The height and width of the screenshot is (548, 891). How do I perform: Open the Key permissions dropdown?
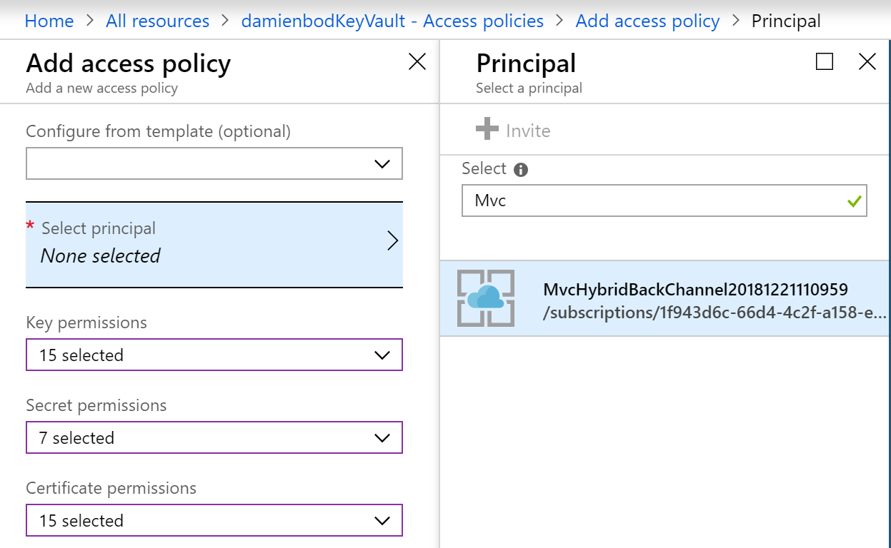382,355
